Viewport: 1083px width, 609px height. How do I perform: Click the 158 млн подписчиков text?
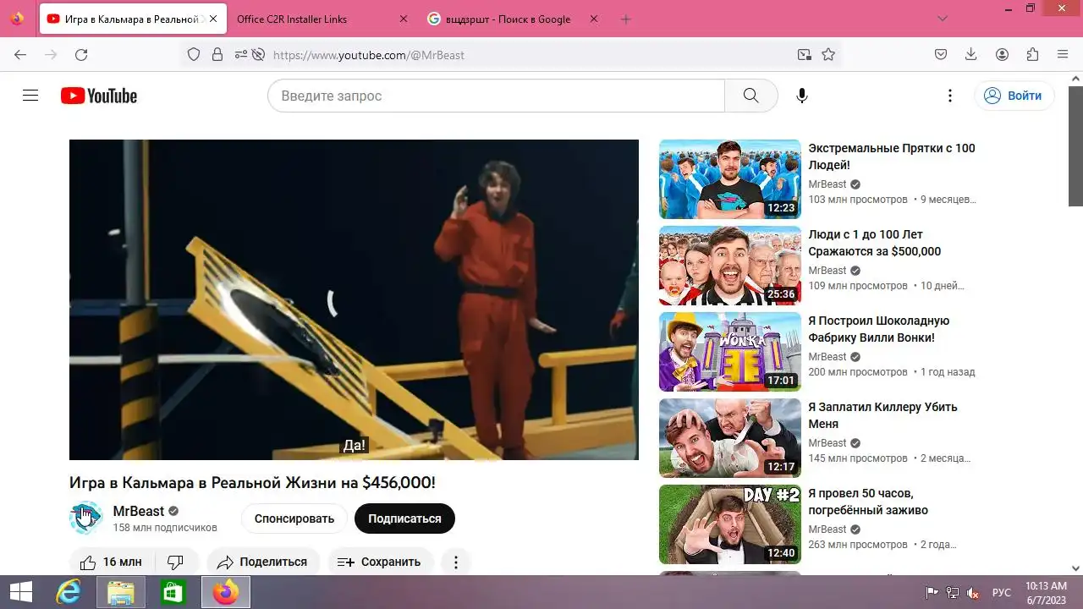pos(165,528)
